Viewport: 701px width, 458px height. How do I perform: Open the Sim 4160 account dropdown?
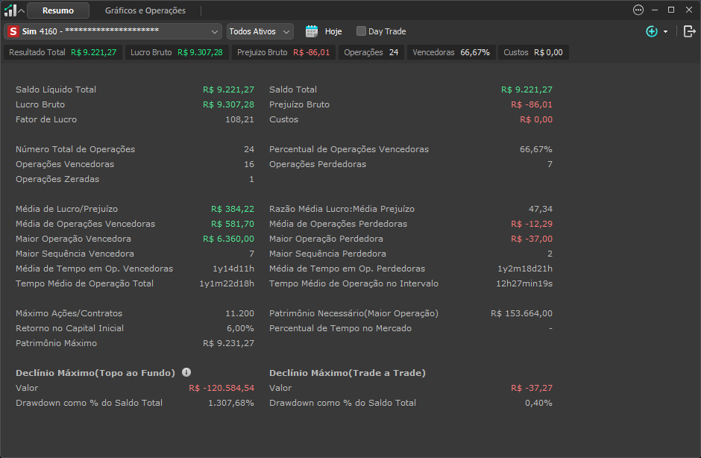pos(113,31)
